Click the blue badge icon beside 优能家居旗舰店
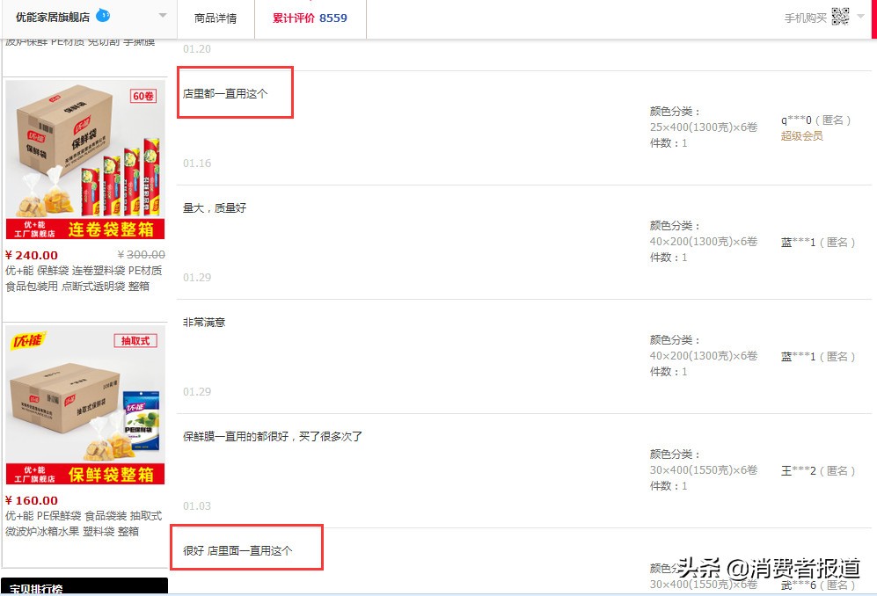The image size is (877, 596). tap(103, 15)
